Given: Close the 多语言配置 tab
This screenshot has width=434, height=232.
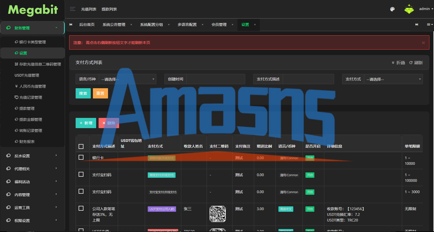Looking at the screenshot, I should [x=203, y=25].
